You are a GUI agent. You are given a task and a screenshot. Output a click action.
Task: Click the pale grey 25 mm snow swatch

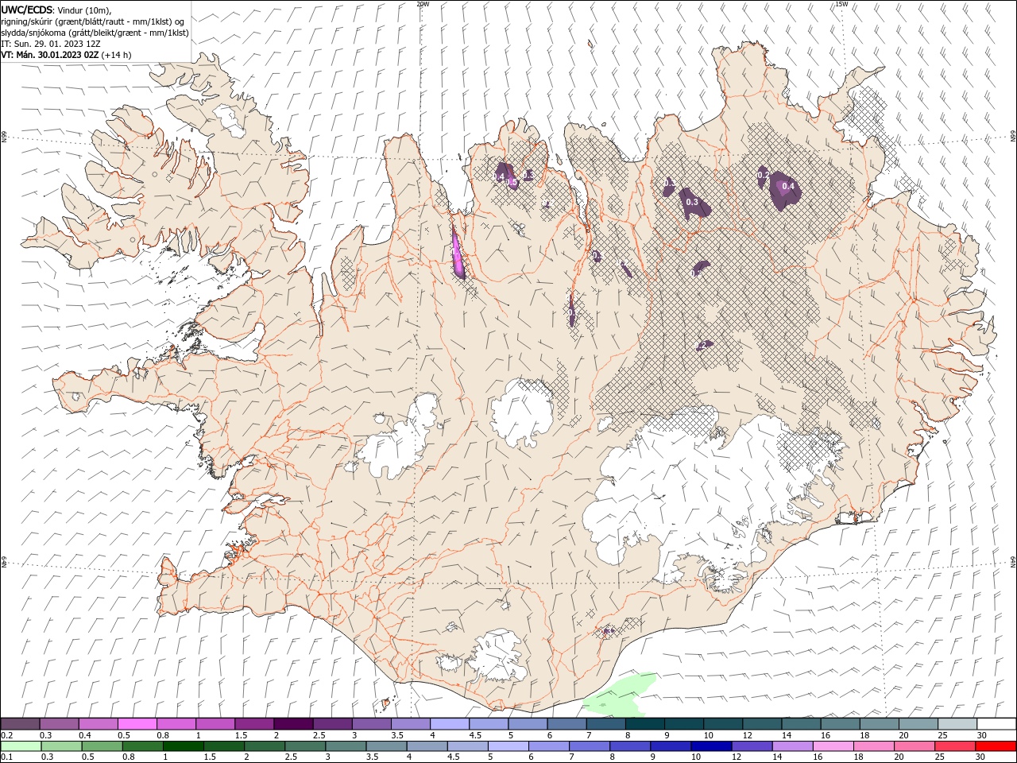[957, 724]
